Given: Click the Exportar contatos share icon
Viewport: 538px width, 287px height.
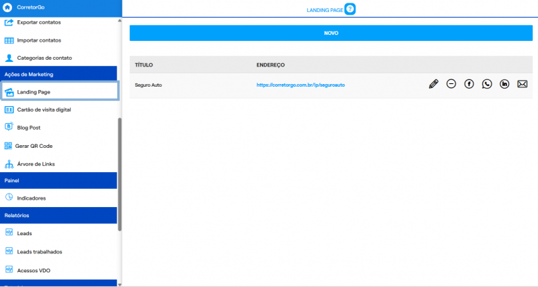Looking at the screenshot, I should [x=9, y=23].
